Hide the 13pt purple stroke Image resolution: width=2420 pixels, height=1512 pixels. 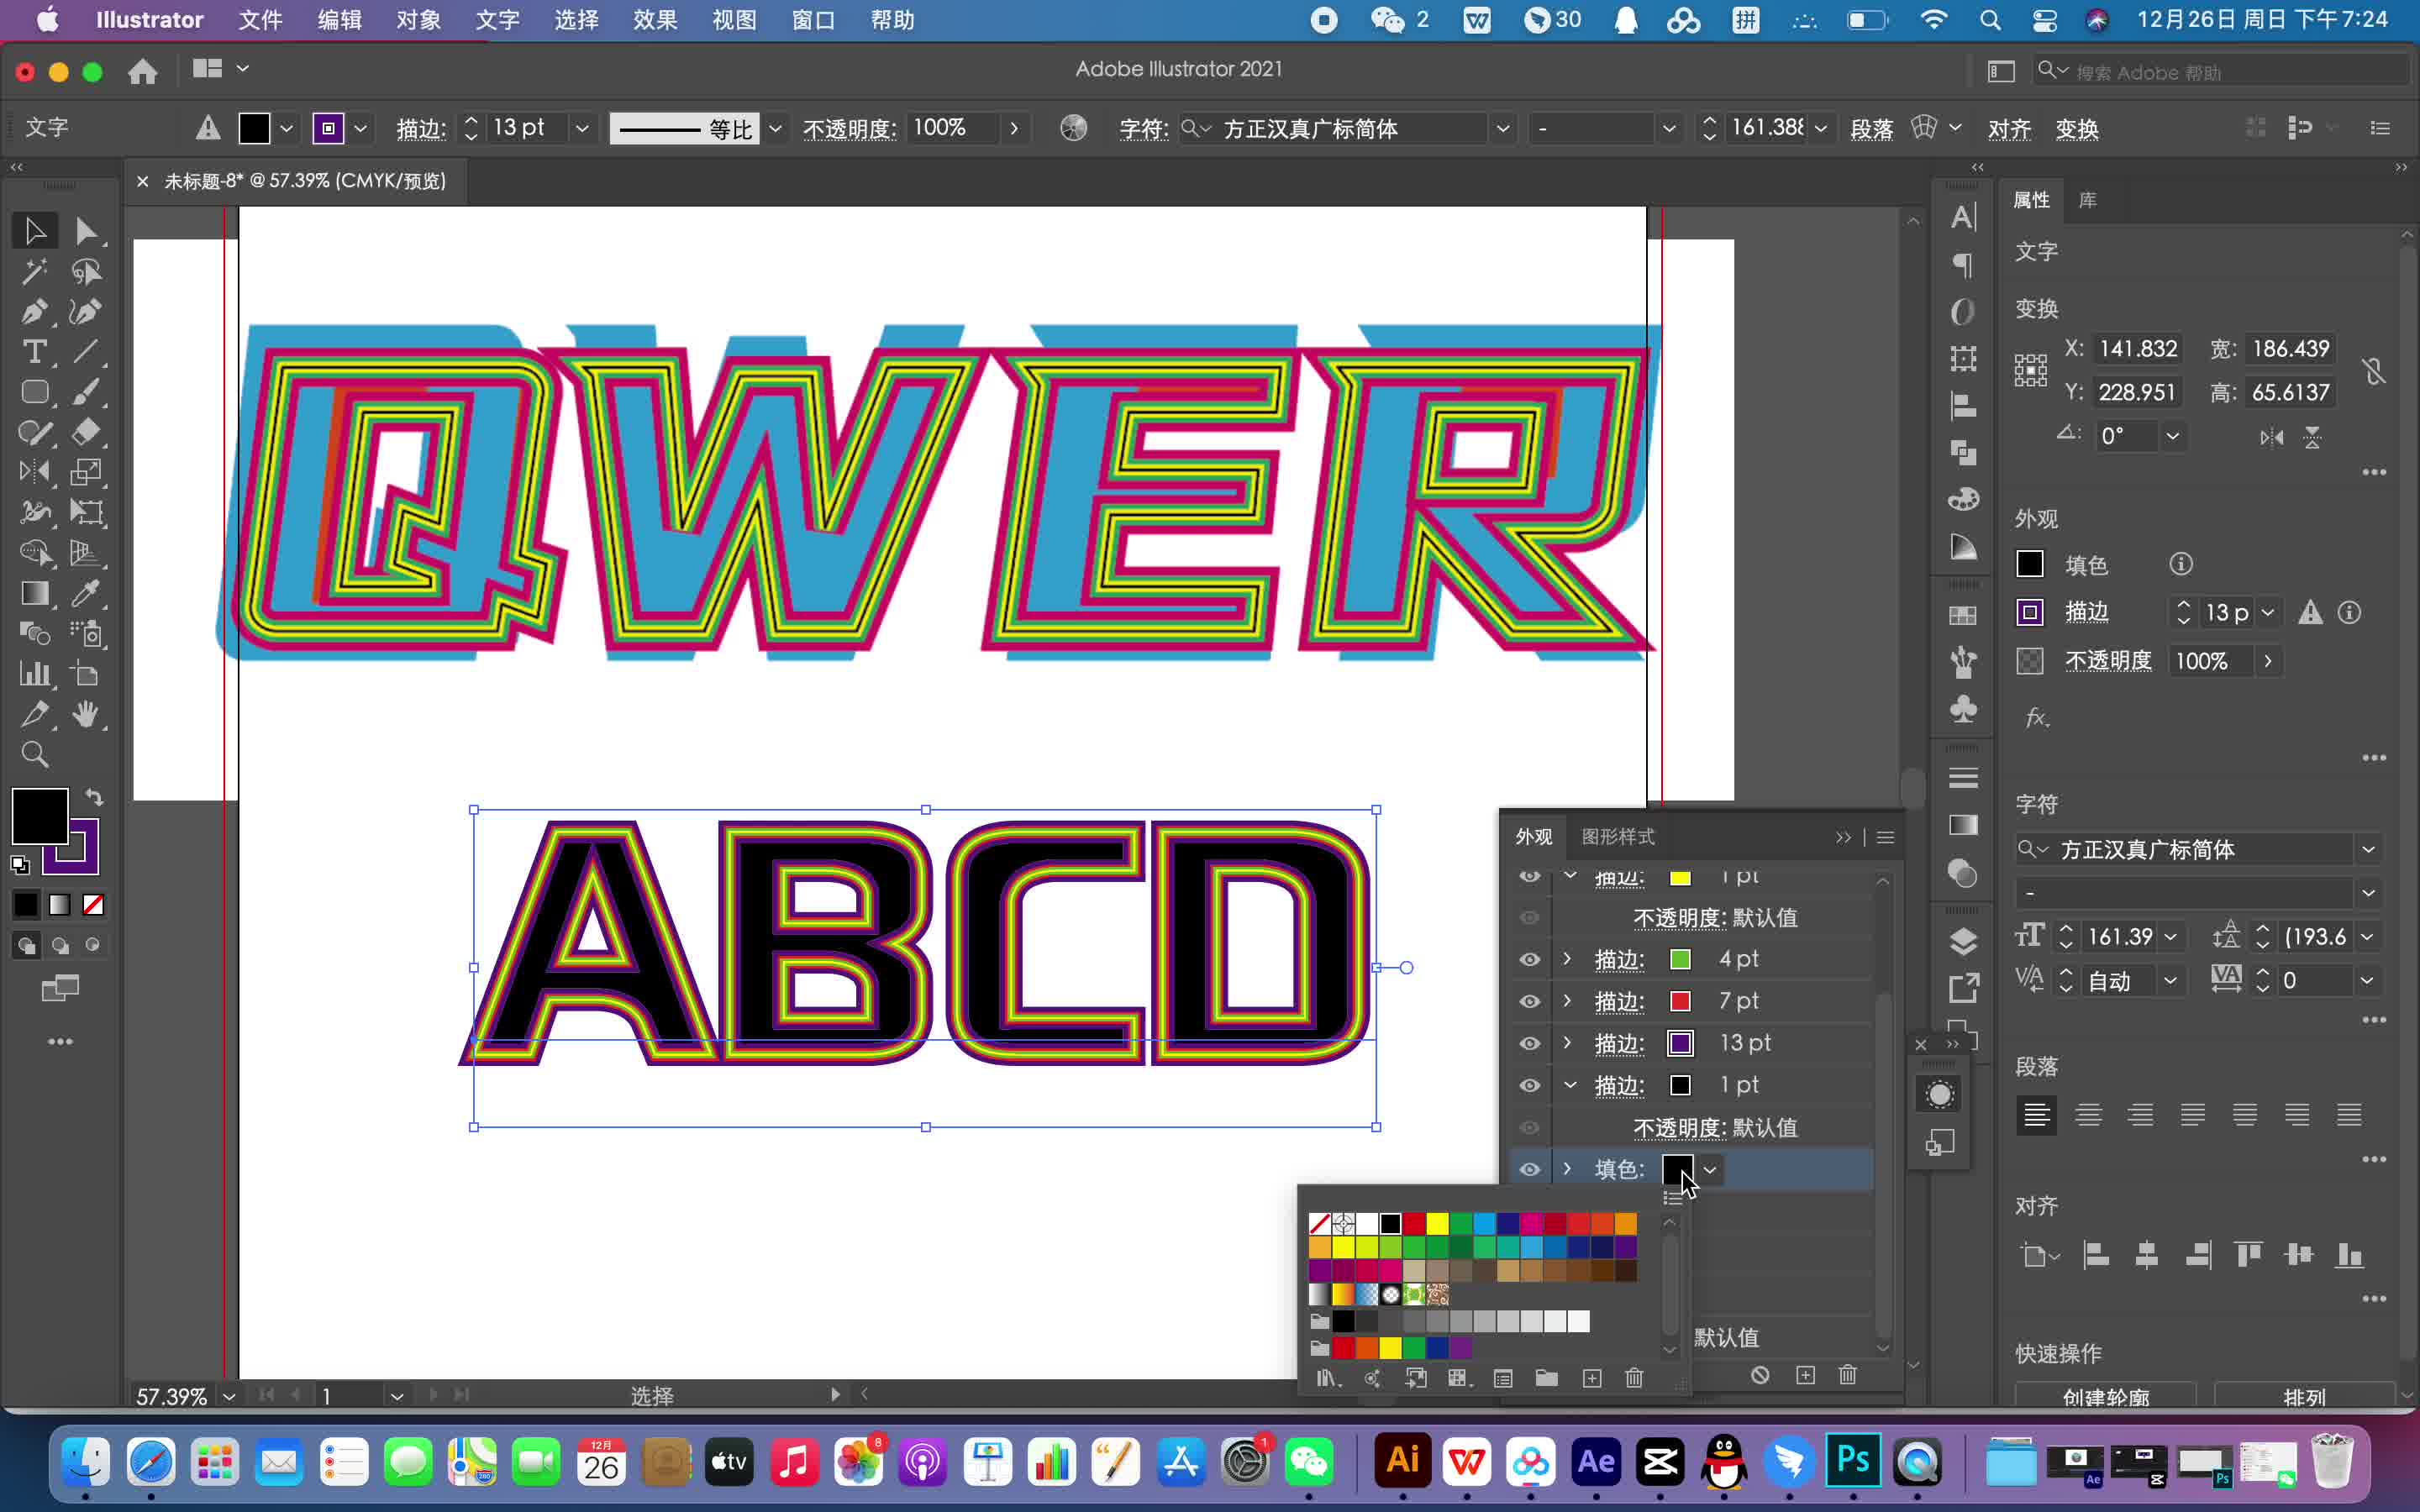tap(1529, 1043)
